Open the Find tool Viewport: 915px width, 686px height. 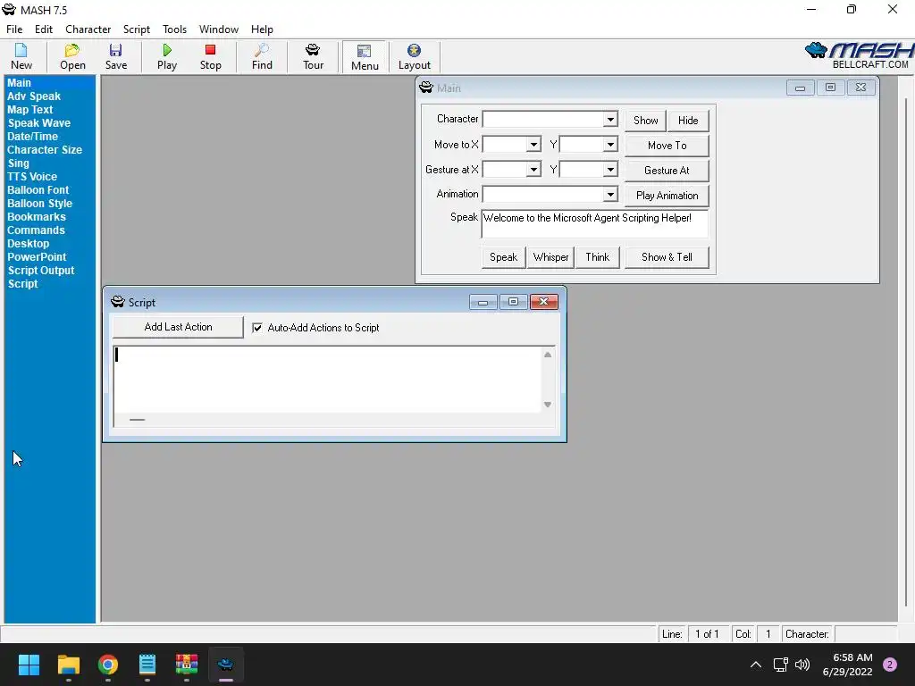click(262, 56)
